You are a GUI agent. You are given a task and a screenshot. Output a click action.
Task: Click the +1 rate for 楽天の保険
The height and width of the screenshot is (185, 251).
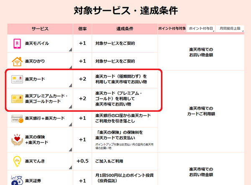(82, 140)
